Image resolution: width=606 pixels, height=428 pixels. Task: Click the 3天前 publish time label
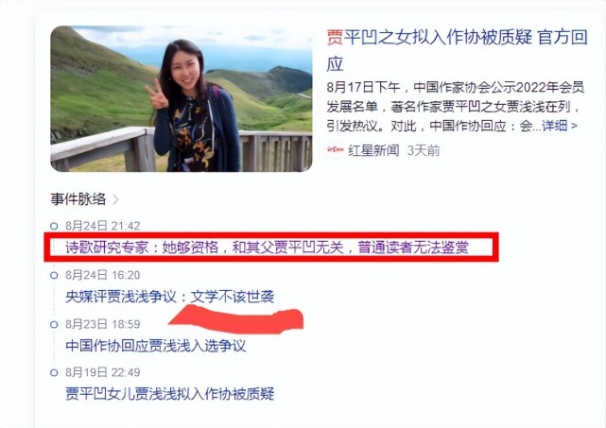pyautogui.click(x=424, y=150)
